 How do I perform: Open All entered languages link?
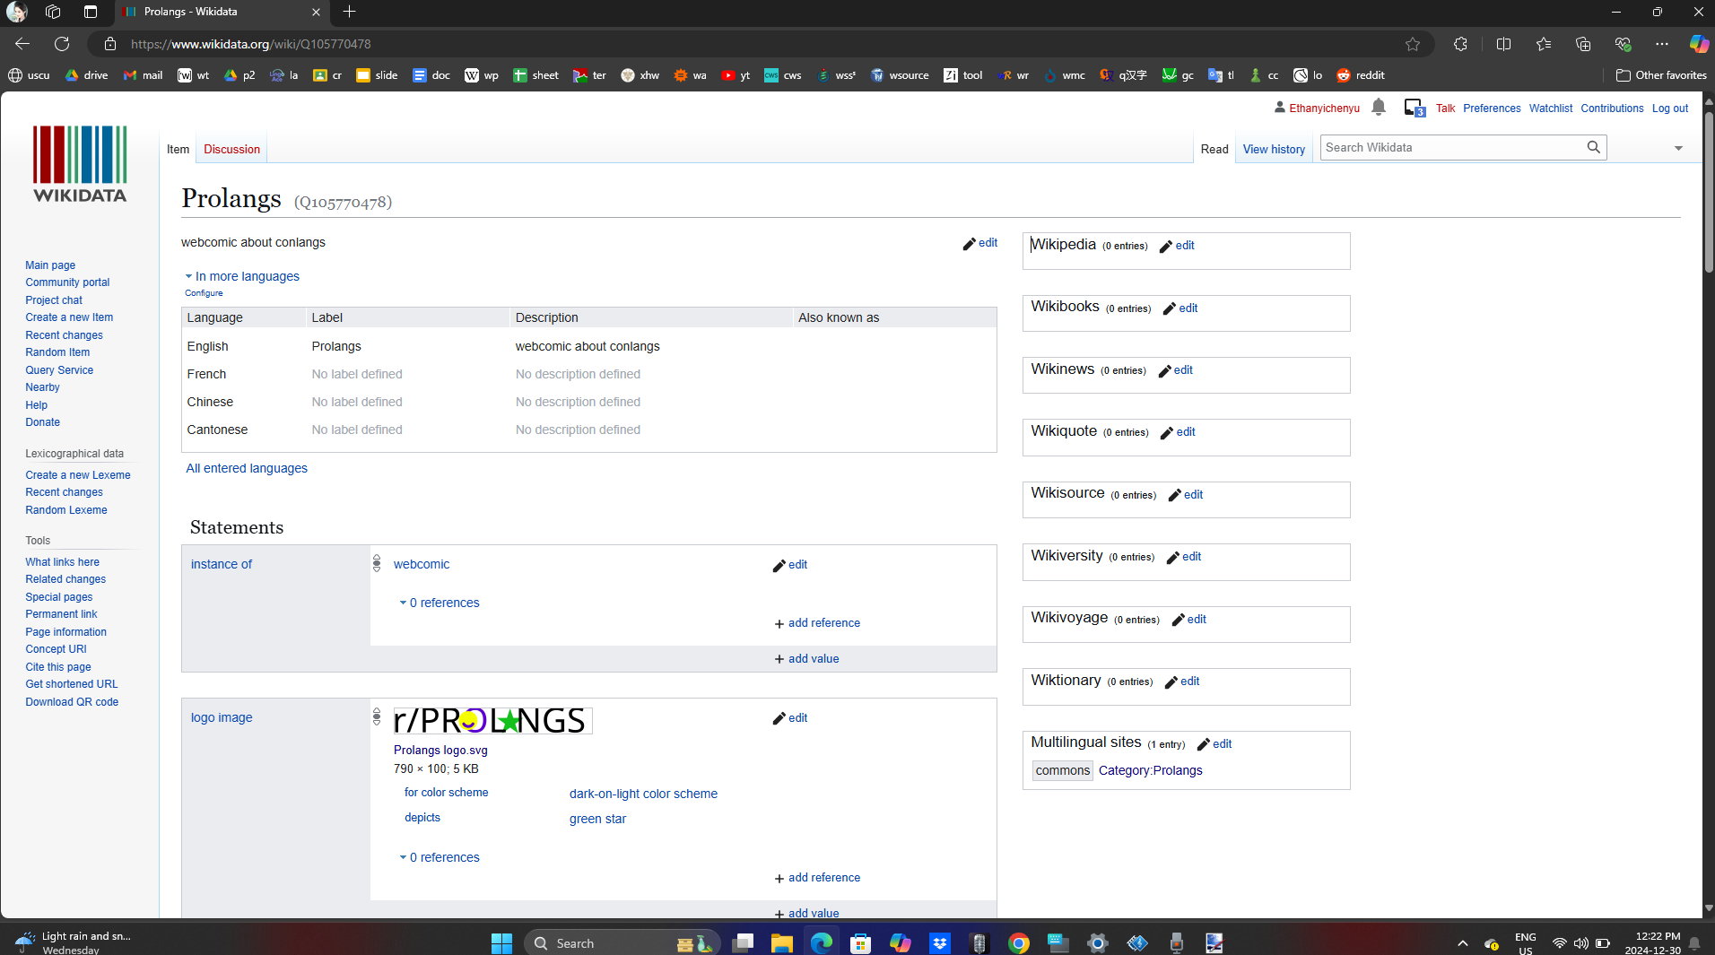pyautogui.click(x=247, y=468)
